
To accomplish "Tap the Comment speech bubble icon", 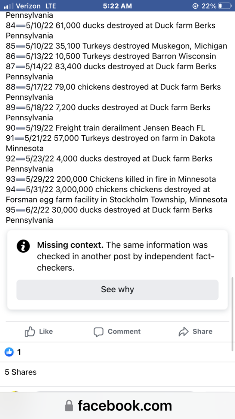I will tap(98, 332).
